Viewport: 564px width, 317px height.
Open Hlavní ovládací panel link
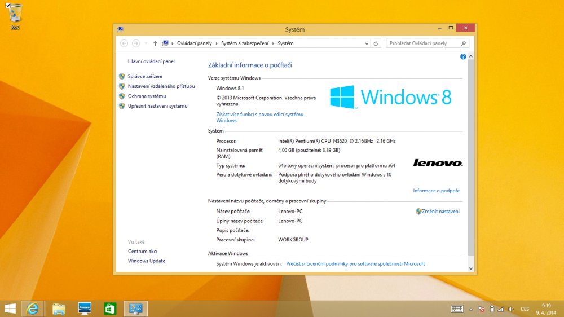(151, 61)
